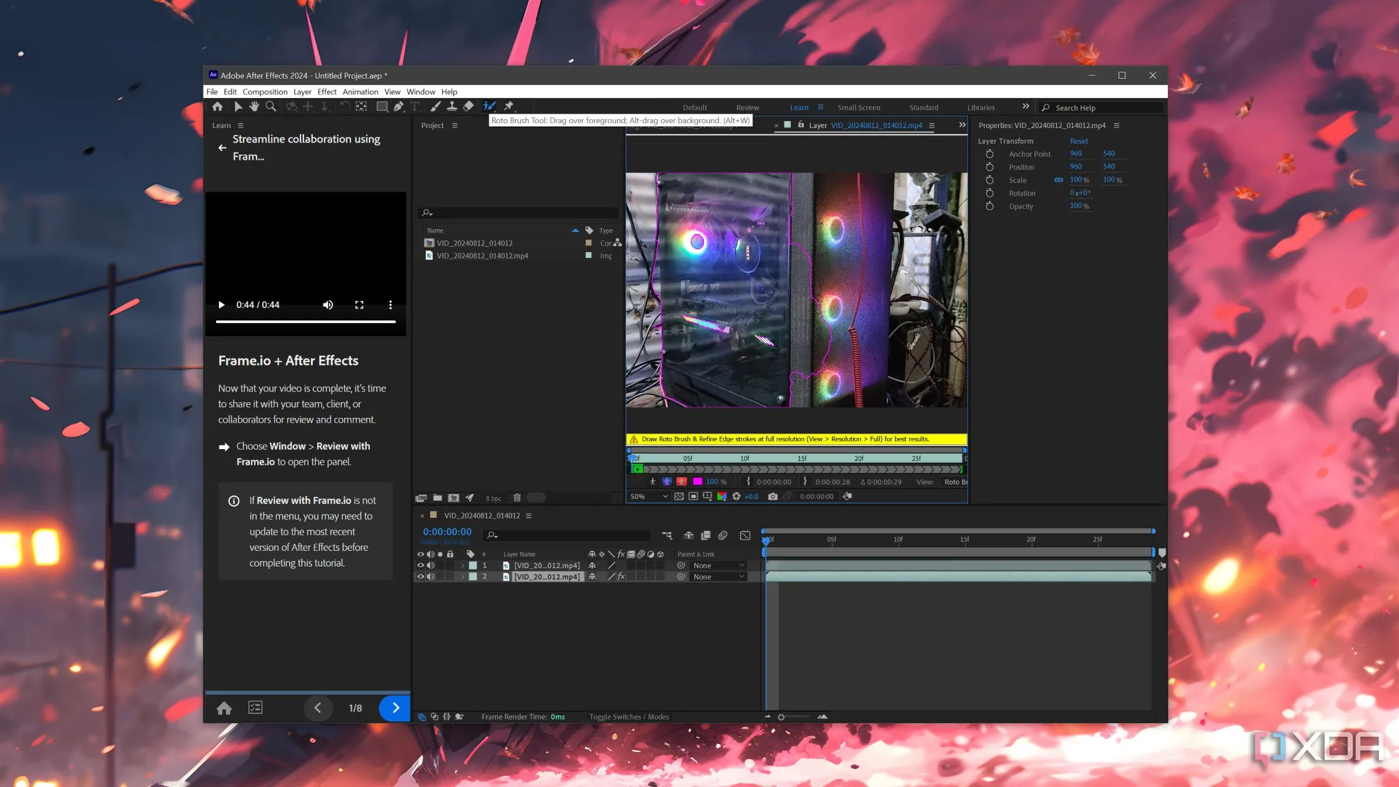Click the timeline zoom slider handle
This screenshot has width=1399, height=787.
click(x=781, y=717)
